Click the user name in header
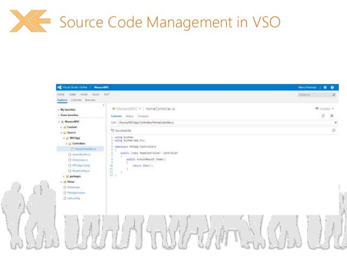The image size is (347, 261). click(x=307, y=87)
